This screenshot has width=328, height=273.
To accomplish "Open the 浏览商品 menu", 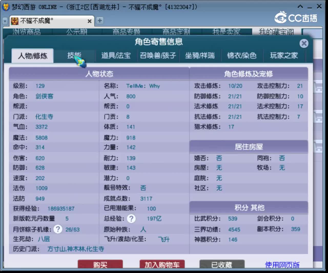I will click(27, 32).
